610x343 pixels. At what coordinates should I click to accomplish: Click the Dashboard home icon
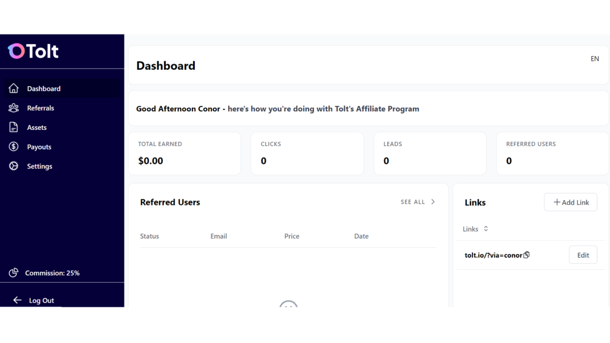click(14, 89)
